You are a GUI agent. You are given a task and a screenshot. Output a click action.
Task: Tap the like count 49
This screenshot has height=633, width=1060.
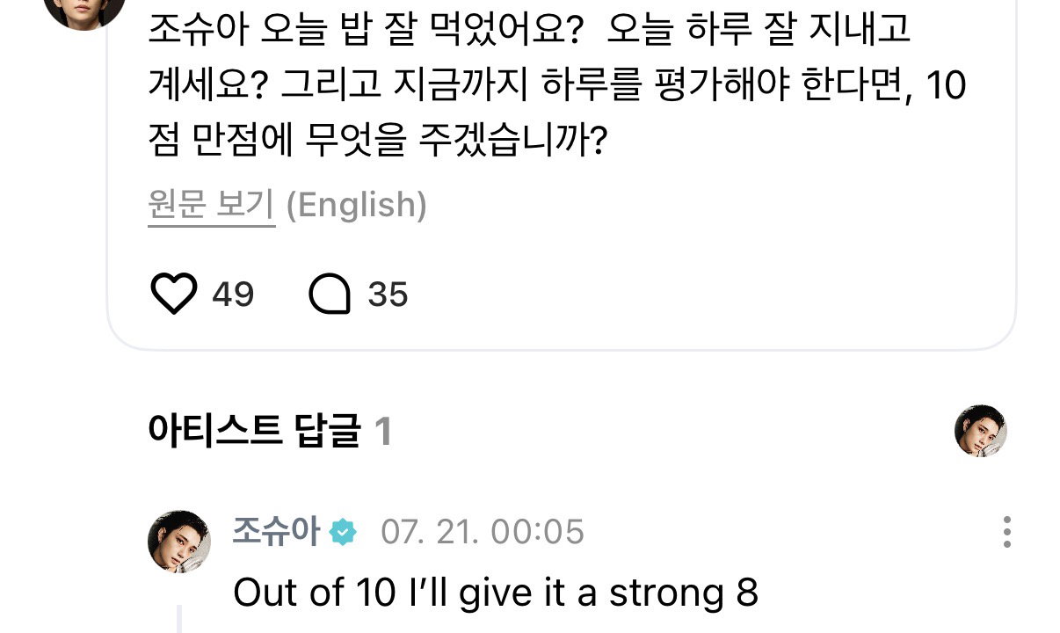pos(233,295)
